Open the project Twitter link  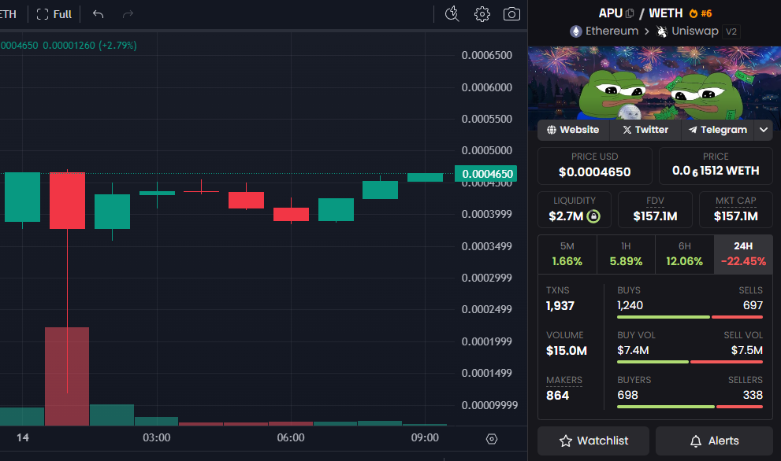[645, 130]
